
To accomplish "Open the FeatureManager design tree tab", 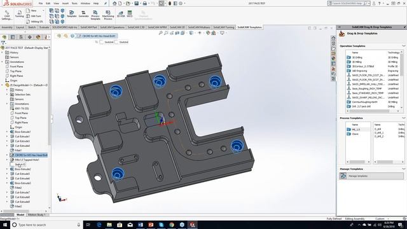I will click(x=4, y=37).
